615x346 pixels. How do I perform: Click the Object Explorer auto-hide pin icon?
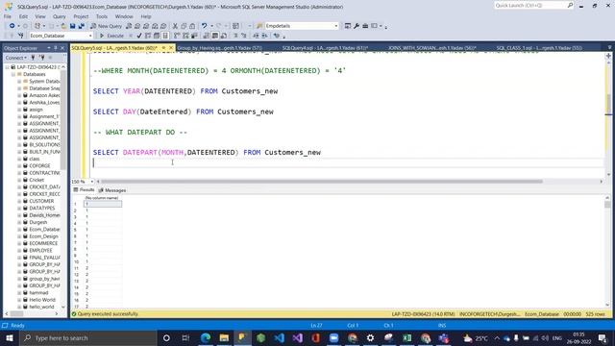click(56, 48)
